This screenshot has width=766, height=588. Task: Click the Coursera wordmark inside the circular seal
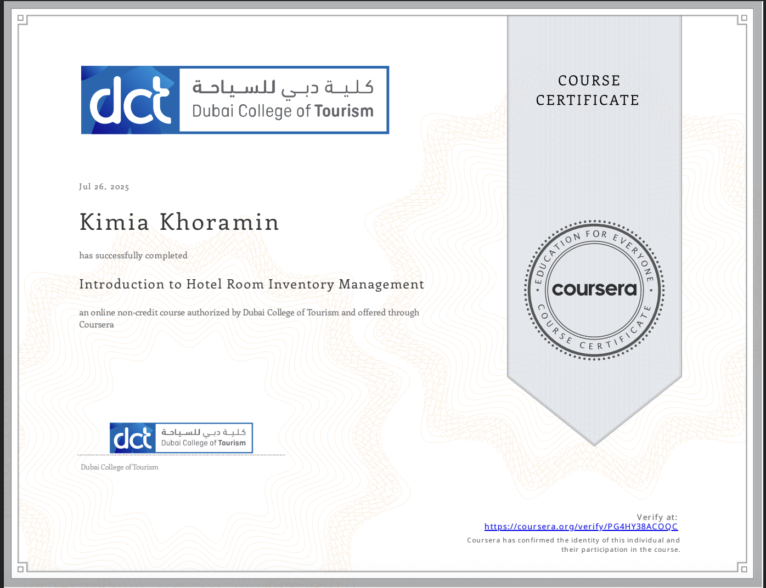tap(594, 289)
